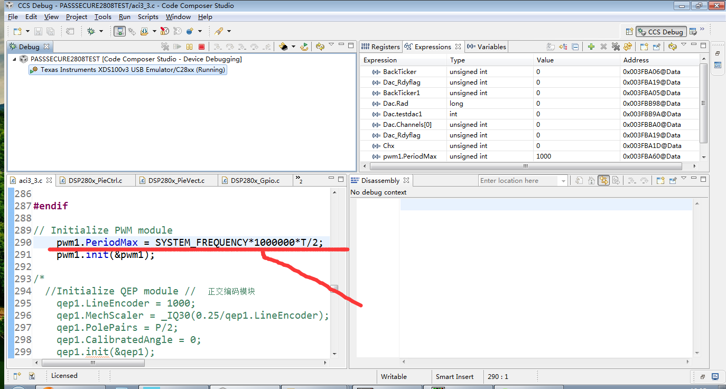
Task: Select the pwm1.PeriodMax expression row
Action: pyautogui.click(x=529, y=156)
